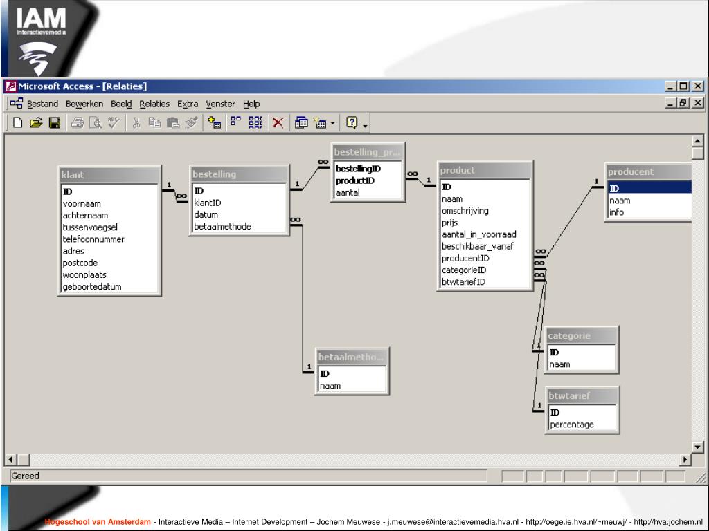Click Show Direct Relationships icon
The width and height of the screenshot is (709, 531).
pos(235,122)
